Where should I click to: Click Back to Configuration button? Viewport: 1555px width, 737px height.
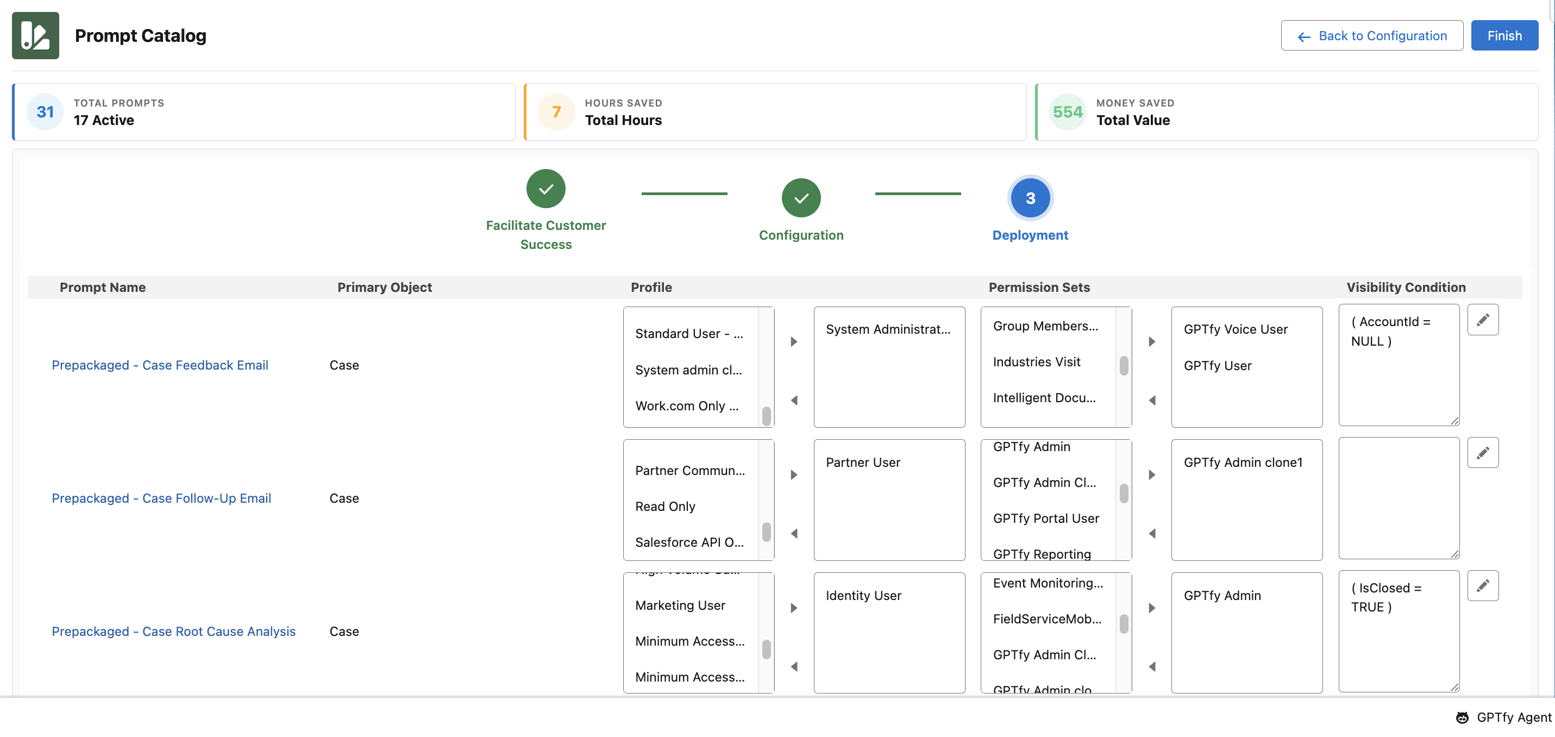tap(1371, 36)
